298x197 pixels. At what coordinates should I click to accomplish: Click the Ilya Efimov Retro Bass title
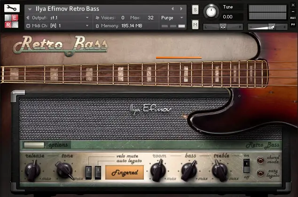(x=67, y=9)
